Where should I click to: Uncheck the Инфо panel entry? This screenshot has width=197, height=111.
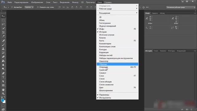(117, 29)
